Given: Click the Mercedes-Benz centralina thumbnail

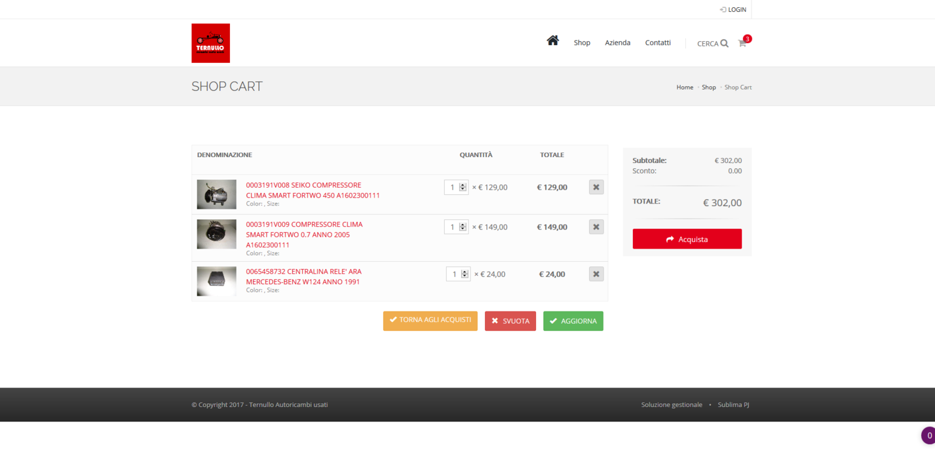Looking at the screenshot, I should (216, 281).
